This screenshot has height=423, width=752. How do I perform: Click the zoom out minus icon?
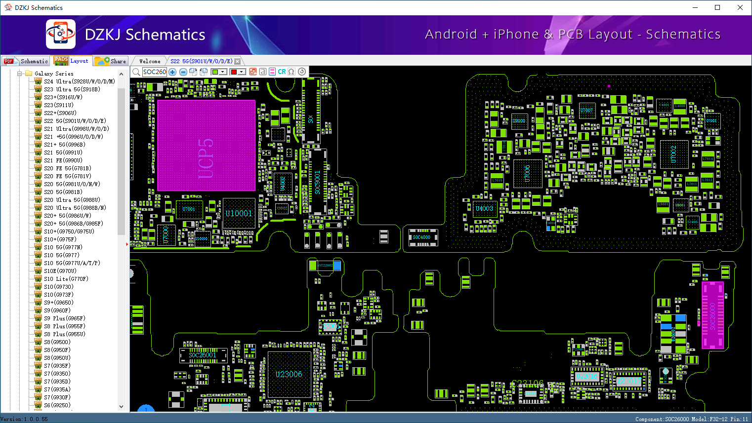coord(183,72)
